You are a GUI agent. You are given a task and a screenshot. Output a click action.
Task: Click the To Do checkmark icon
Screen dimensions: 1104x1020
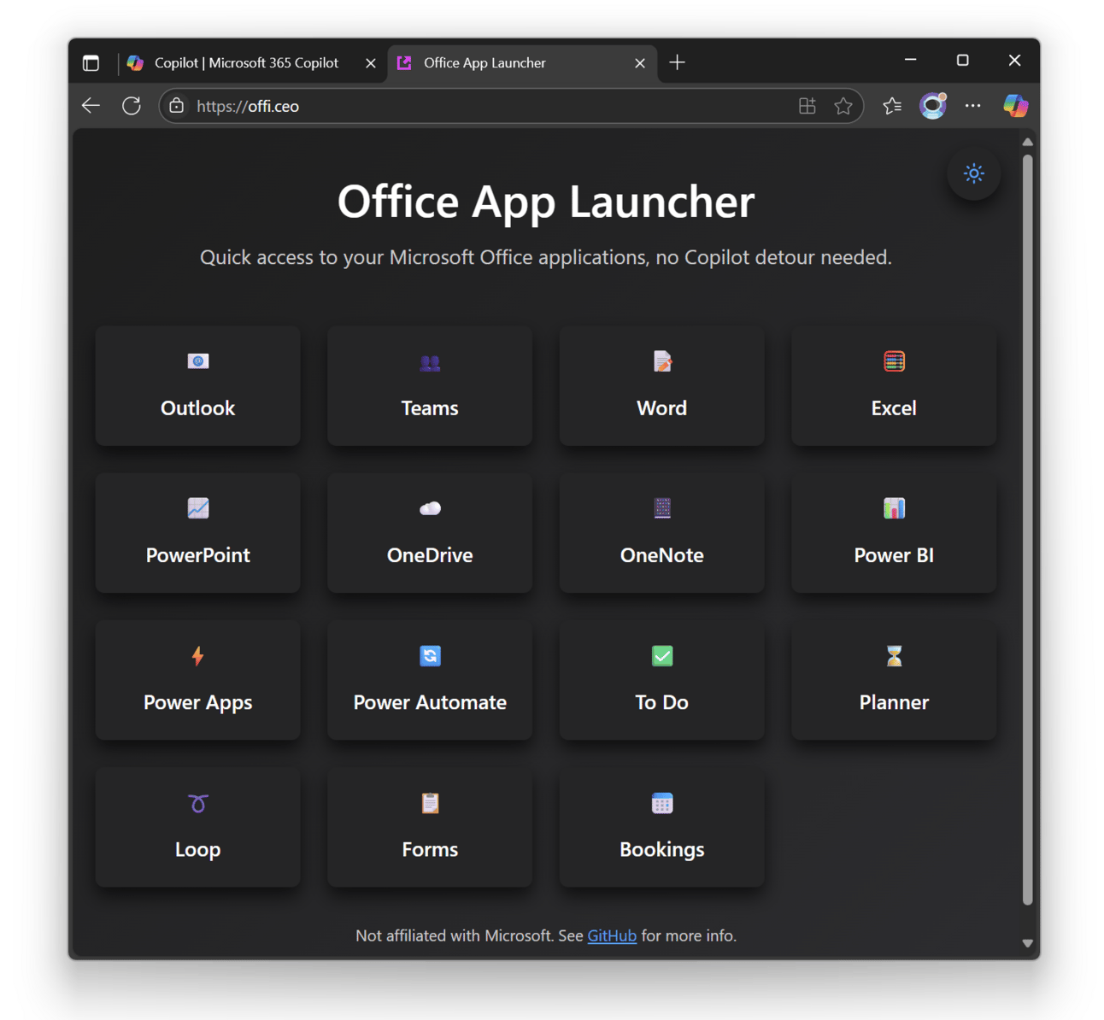pyautogui.click(x=662, y=655)
